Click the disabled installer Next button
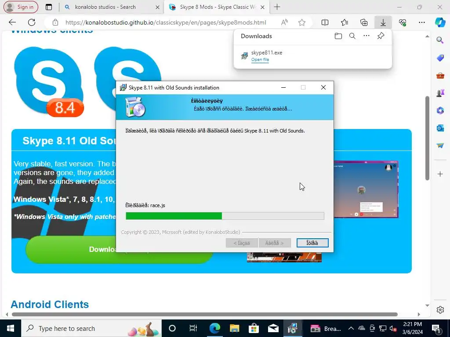This screenshot has width=450, height=337. [274, 243]
